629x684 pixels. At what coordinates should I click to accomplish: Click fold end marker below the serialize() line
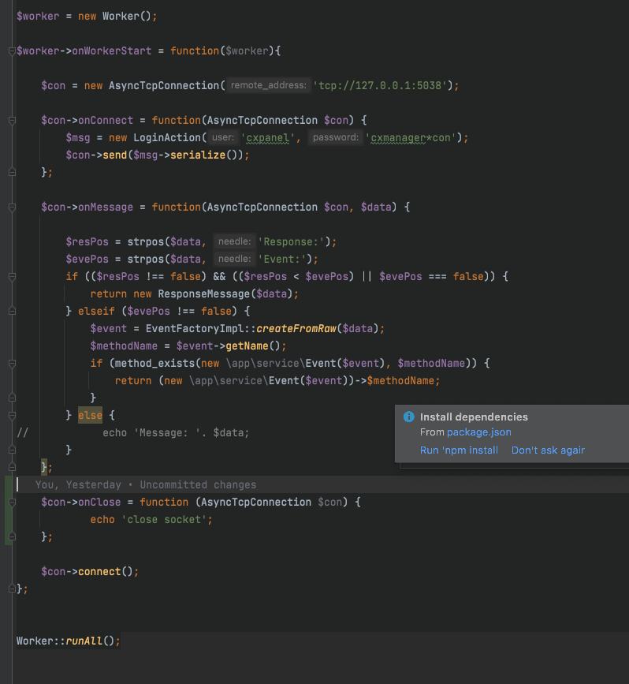pos(12,172)
